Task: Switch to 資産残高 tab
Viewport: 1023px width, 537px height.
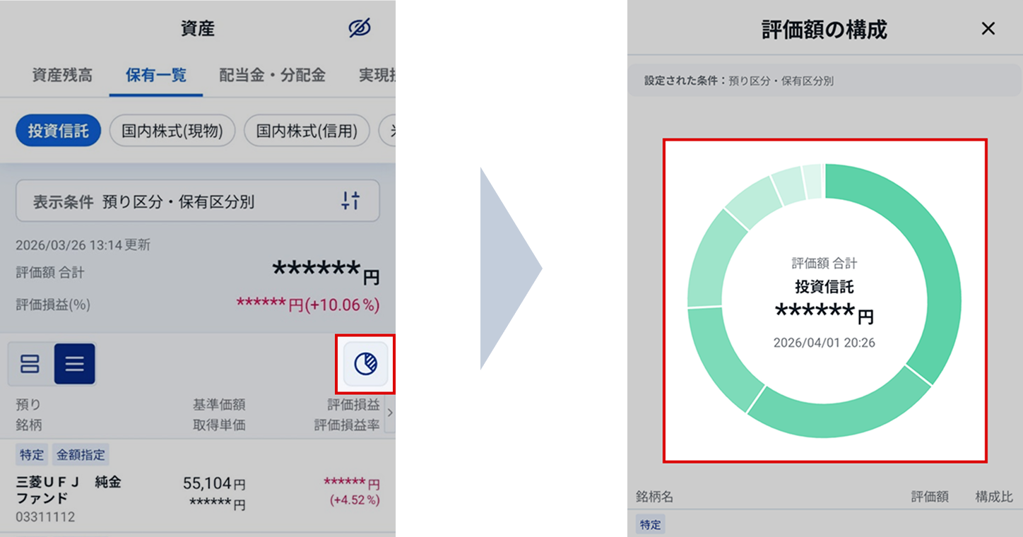Action: pos(62,75)
